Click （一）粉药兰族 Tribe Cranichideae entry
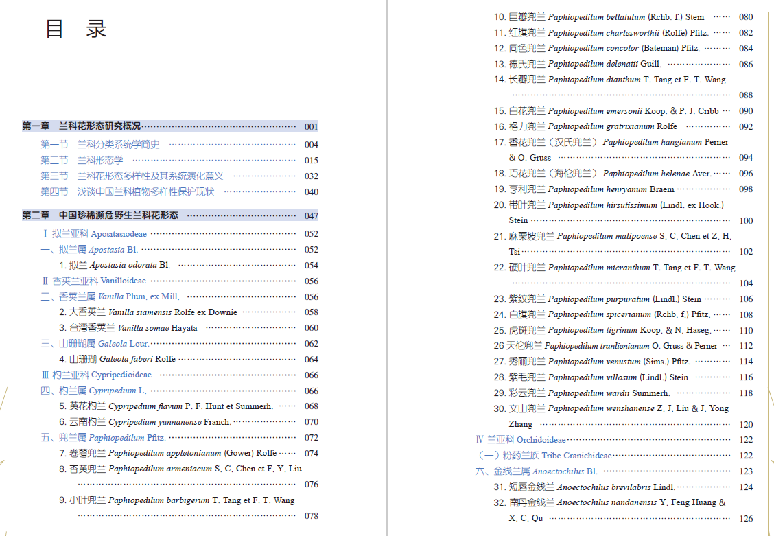This screenshot has width=774, height=536. tap(614, 456)
